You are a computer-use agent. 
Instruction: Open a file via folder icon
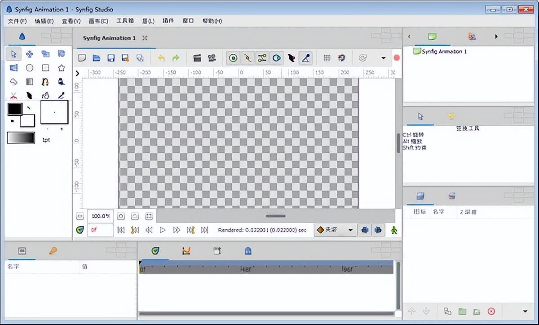pyautogui.click(x=97, y=58)
